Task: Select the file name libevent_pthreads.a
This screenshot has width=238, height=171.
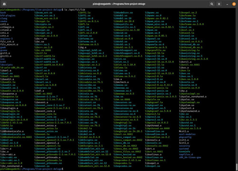Action: click(x=48, y=157)
